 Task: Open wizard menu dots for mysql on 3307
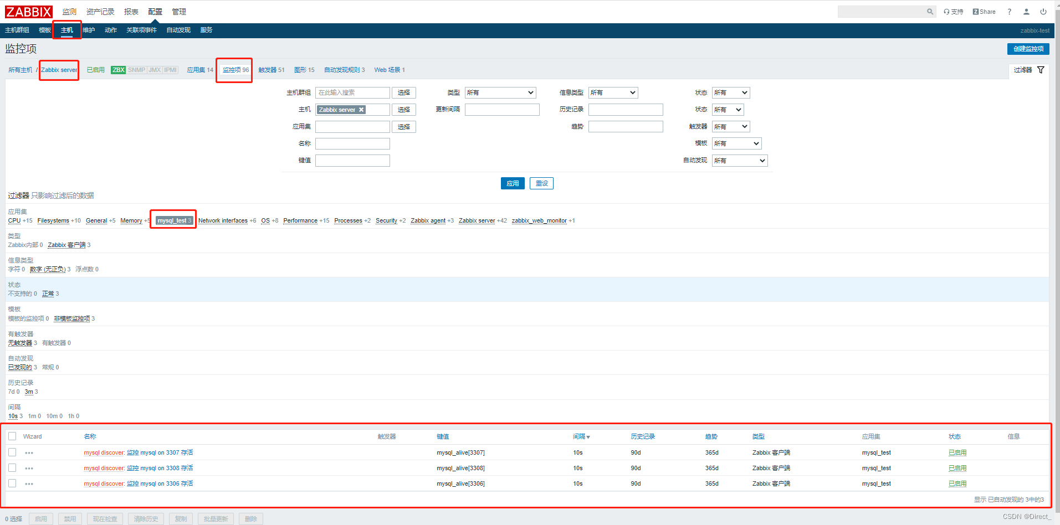click(29, 453)
